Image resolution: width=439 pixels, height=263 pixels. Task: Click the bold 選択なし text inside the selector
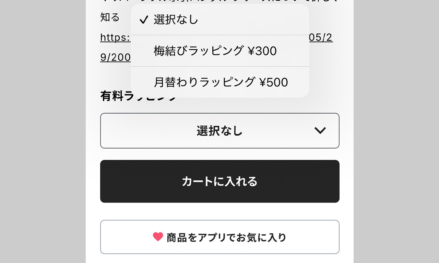[x=220, y=131]
